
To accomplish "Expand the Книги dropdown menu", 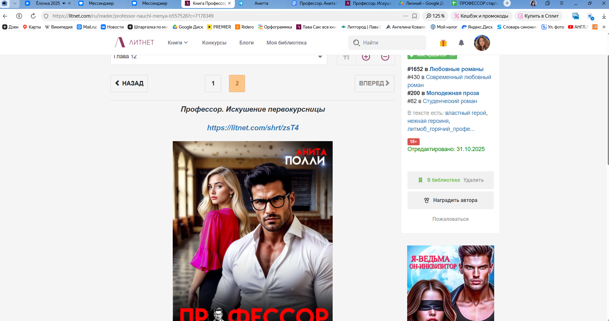I will point(178,43).
